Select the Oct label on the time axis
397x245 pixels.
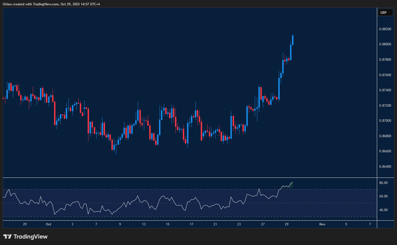point(48,224)
